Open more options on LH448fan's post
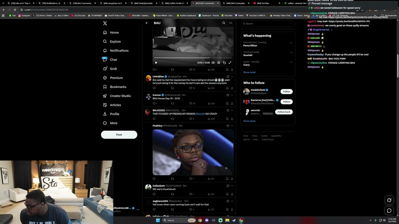The height and width of the screenshot is (224, 399). [x=232, y=77]
